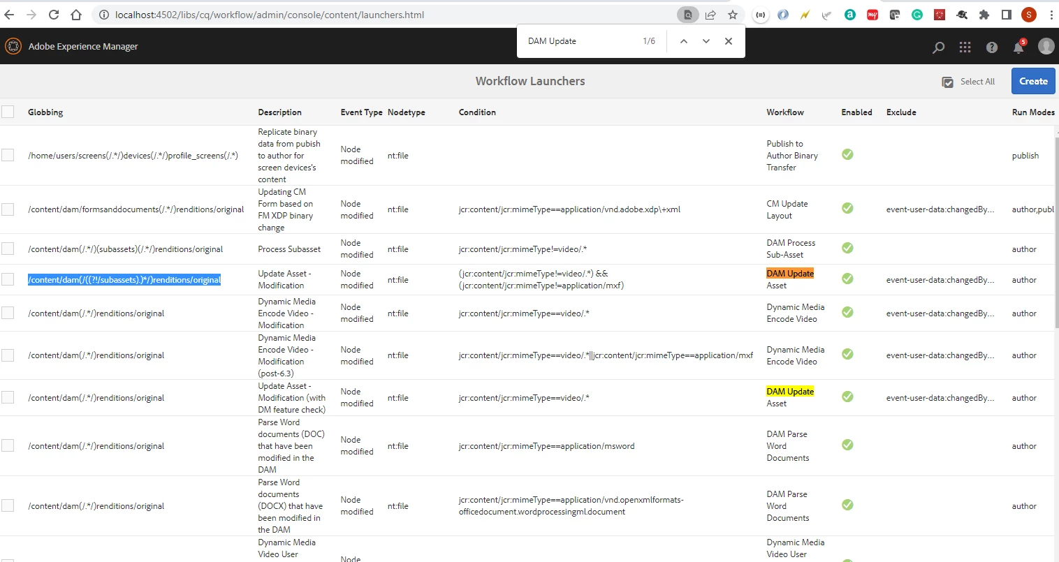Image resolution: width=1059 pixels, height=562 pixels.
Task: Open the Extensions puzzle piece icon
Action: (984, 15)
